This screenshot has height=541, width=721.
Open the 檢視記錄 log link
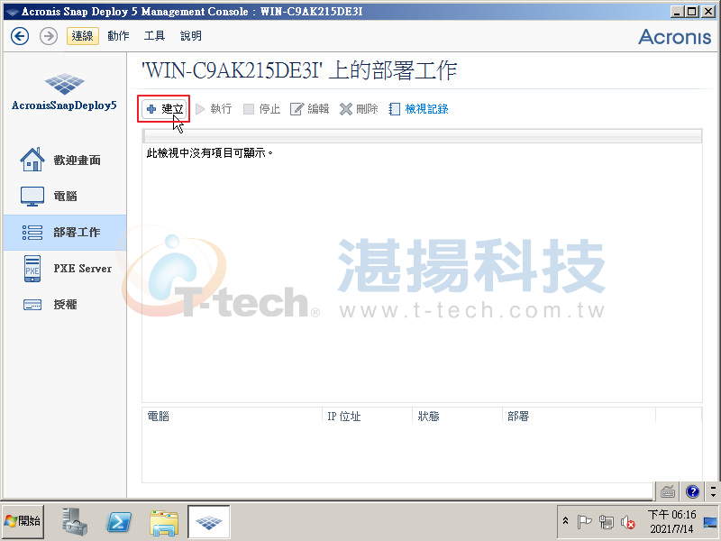point(418,109)
